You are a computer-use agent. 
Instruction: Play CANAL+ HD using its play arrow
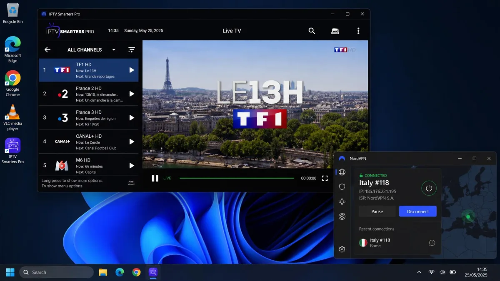pos(132,142)
